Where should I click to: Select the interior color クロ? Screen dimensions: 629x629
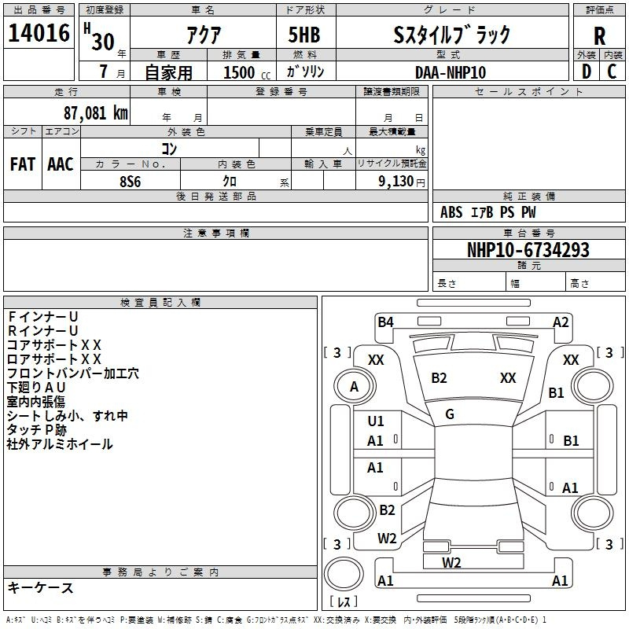coord(230,182)
